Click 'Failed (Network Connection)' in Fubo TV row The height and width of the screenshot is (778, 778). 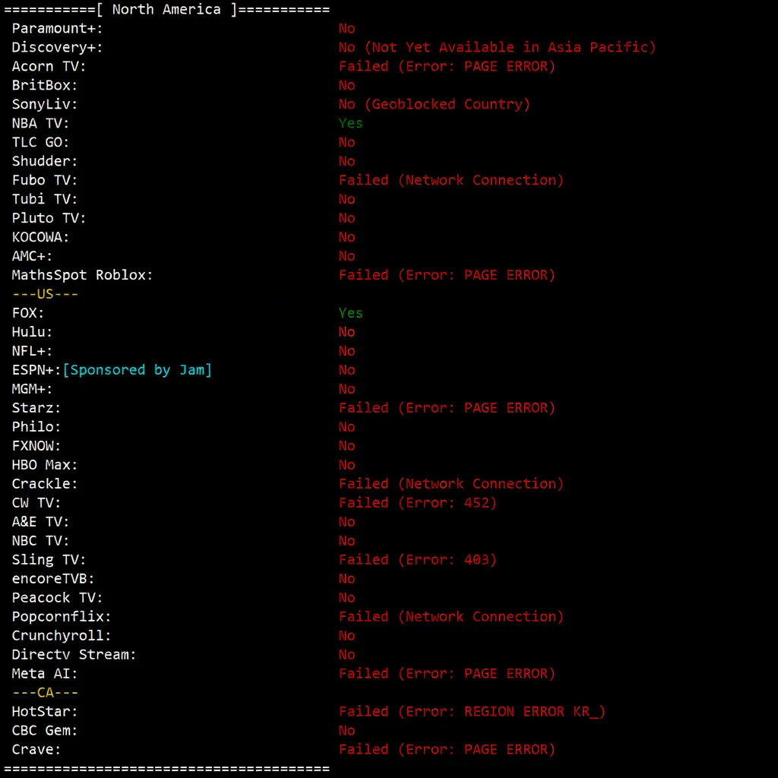coord(451,180)
